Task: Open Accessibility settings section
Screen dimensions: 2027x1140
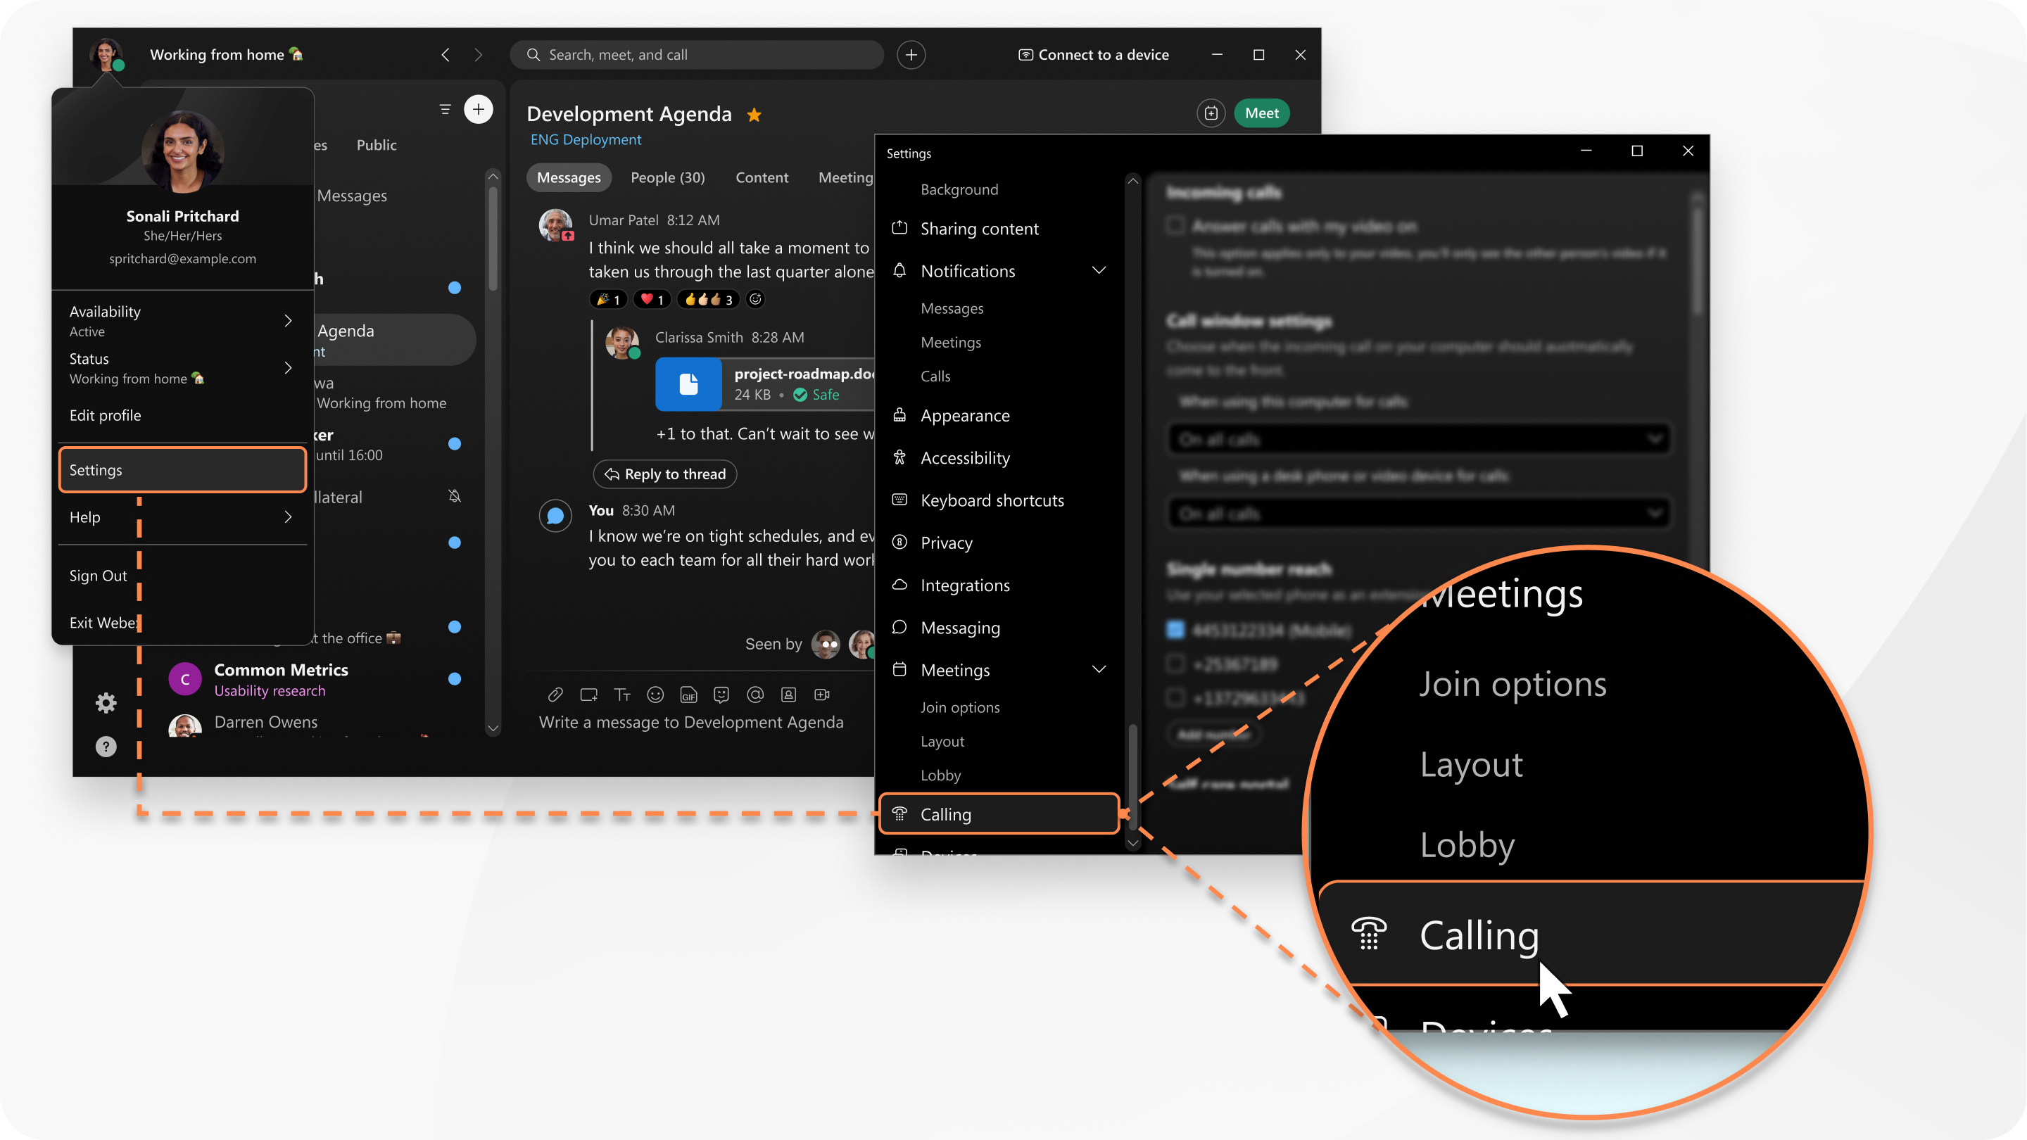Action: tap(965, 457)
